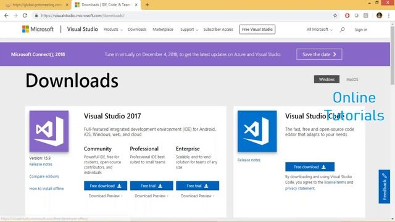Screen dimensions: 395x222
Task: Click the Microsoft logo
Action: [38, 29]
